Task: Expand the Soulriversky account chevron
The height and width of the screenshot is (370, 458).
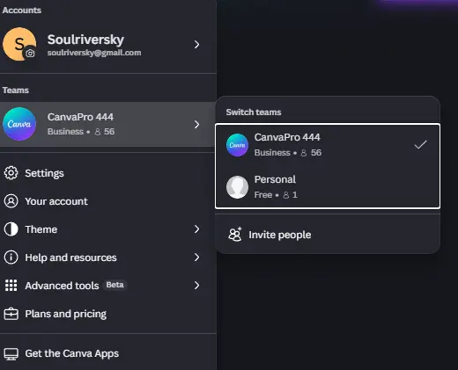Action: coord(196,45)
